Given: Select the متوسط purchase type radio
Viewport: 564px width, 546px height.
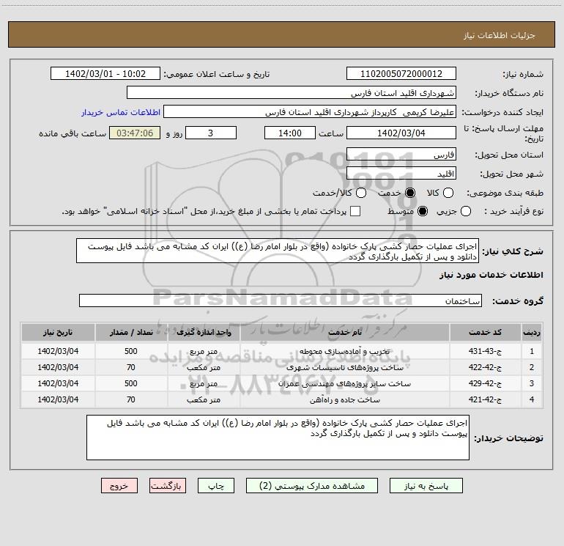Looking at the screenshot, I should point(423,211).
